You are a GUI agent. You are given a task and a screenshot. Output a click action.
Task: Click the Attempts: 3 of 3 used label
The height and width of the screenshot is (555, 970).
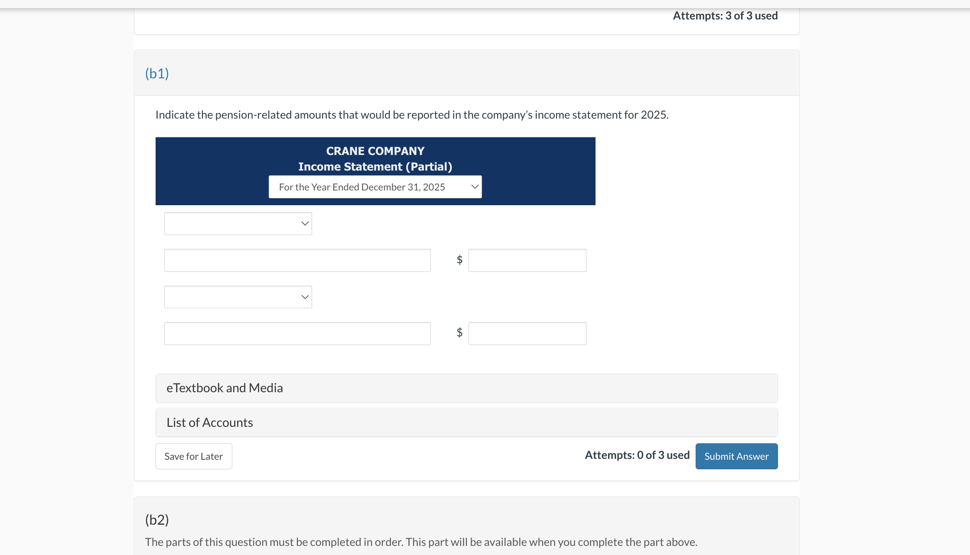click(725, 16)
